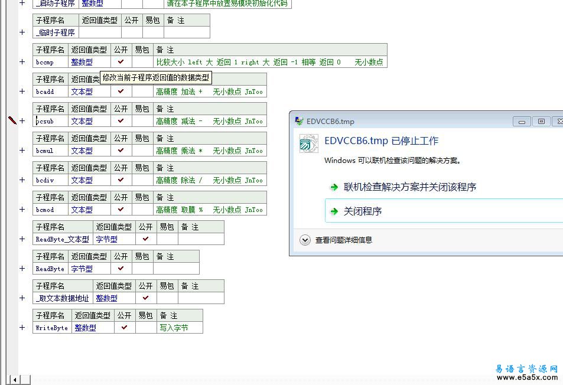Maximize the EDVCCB6.tmp dialog window
563x385 pixels.
(541, 121)
